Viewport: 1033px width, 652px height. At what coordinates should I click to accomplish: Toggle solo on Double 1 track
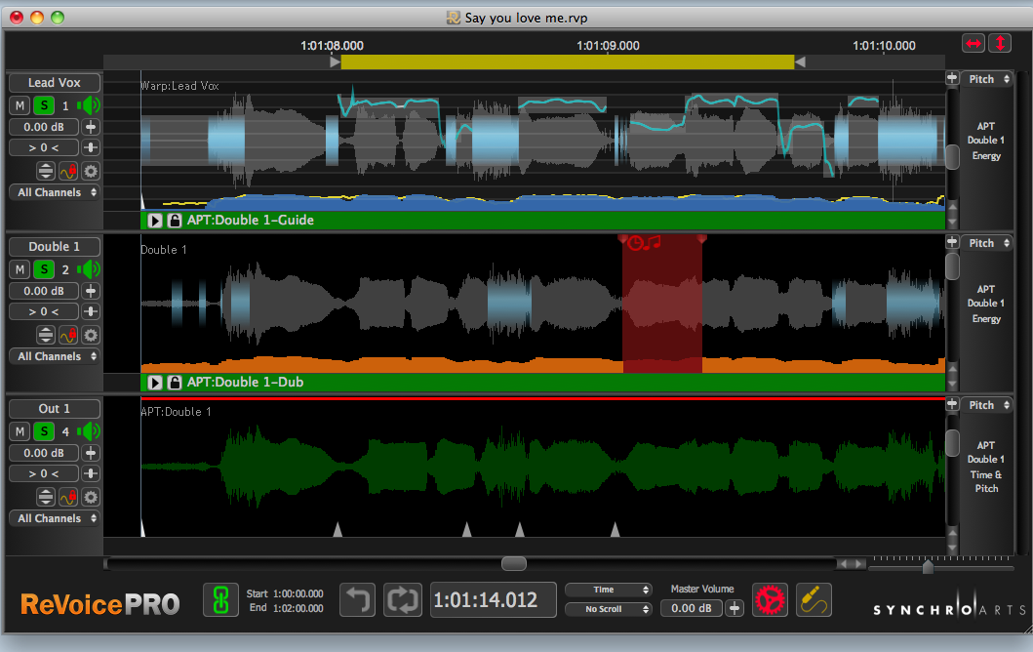pyautogui.click(x=43, y=269)
